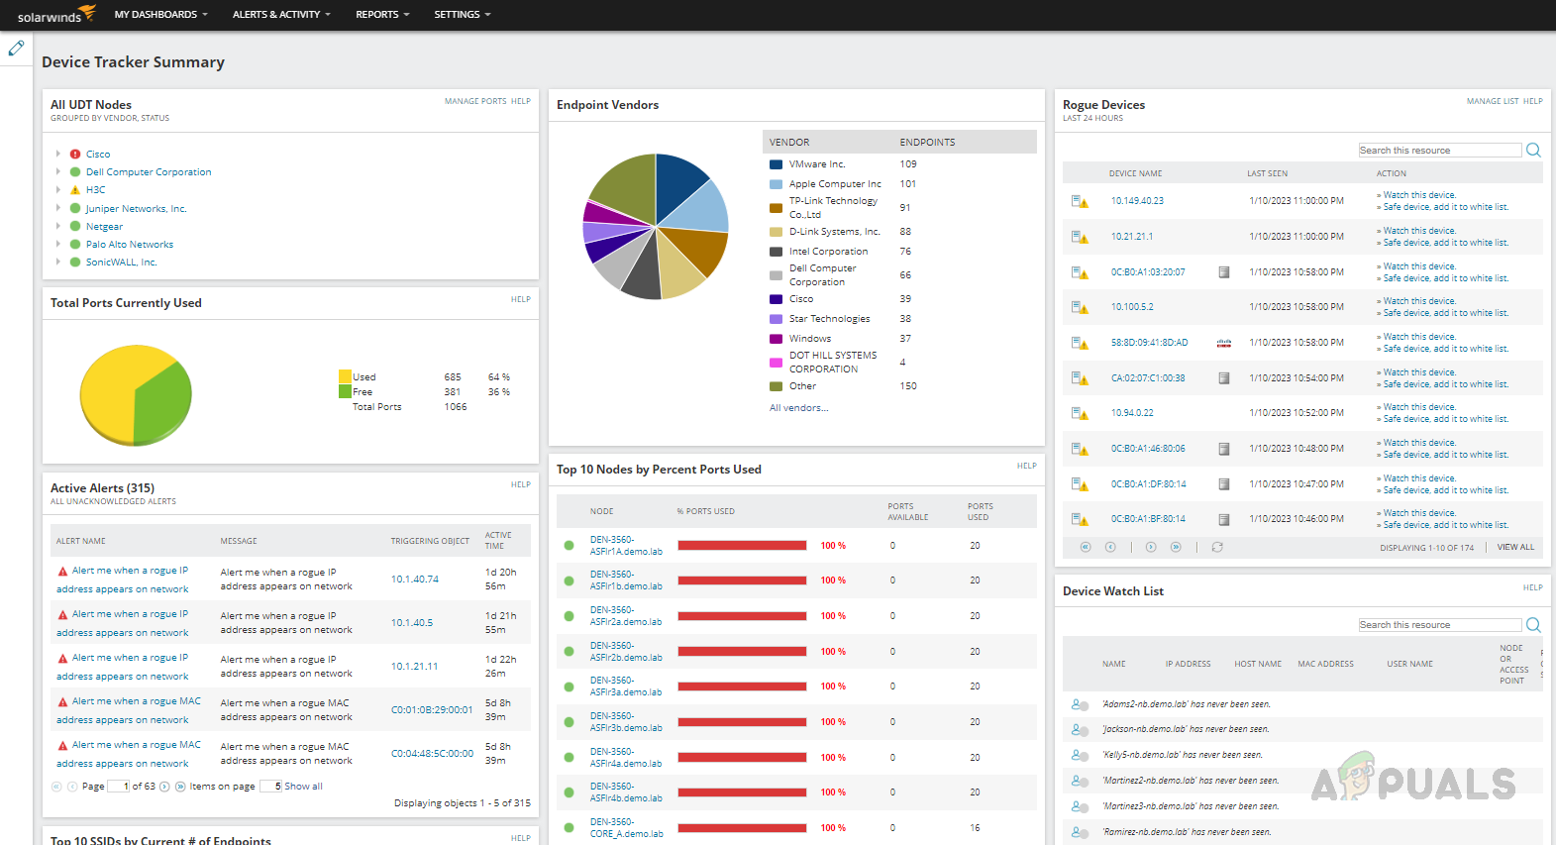This screenshot has width=1556, height=845.
Task: Click the Rogue Devices search magnifier icon
Action: [1533, 151]
